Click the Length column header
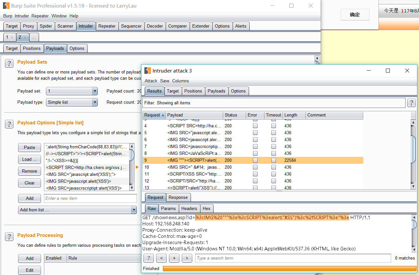Image resolution: width=419 pixels, height=275 pixels. point(294,115)
